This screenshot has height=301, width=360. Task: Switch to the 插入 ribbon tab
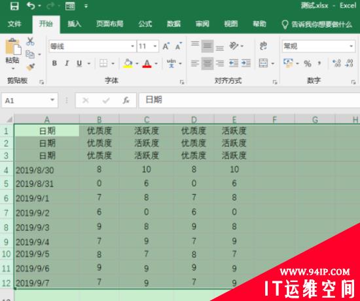point(74,24)
